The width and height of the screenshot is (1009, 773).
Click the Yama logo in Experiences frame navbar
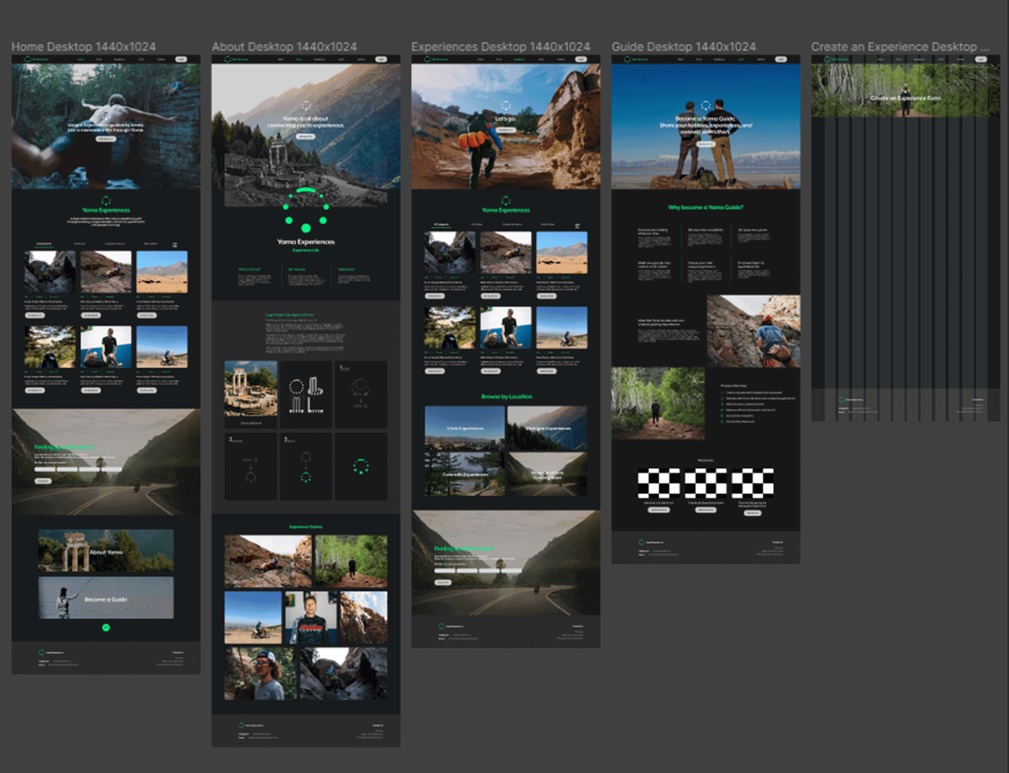click(x=427, y=59)
